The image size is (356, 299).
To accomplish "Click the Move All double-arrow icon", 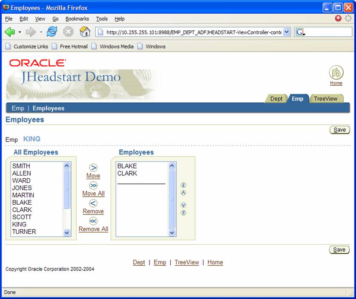I will 93,186.
